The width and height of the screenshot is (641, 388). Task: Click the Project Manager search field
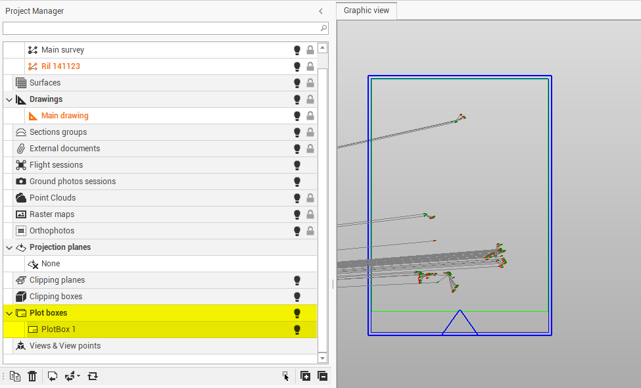(161, 28)
